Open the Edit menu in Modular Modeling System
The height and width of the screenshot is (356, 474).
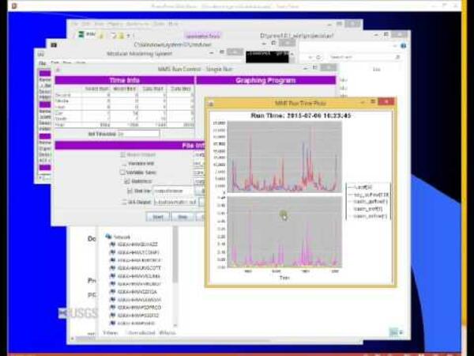tap(55, 62)
